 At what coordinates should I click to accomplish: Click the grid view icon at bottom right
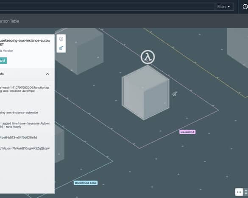pyautogui.click(x=246, y=192)
